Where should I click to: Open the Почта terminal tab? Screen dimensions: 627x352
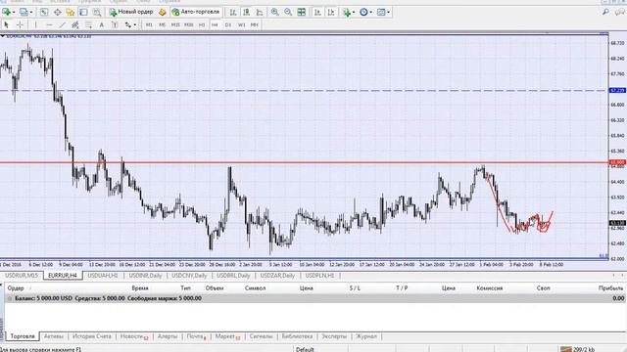tap(196, 336)
